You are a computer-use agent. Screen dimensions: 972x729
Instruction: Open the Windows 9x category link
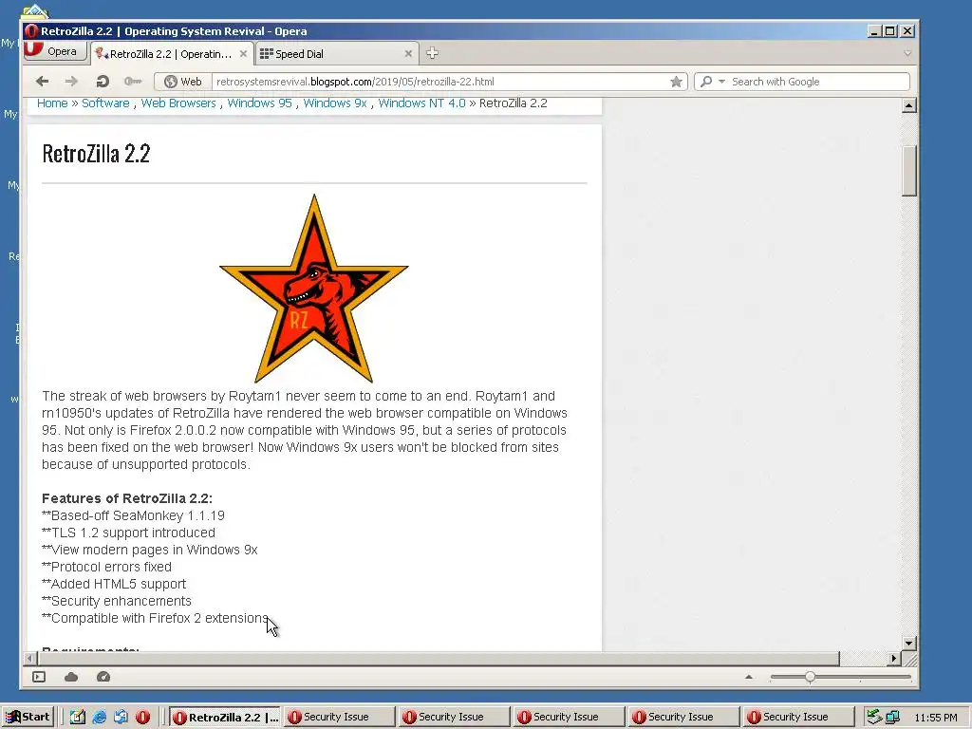(335, 103)
